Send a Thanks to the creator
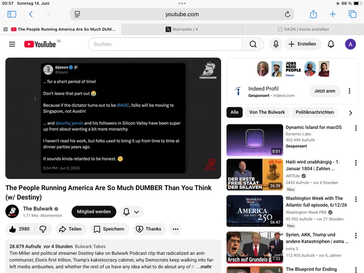This screenshot has width=364, height=273. [149, 229]
